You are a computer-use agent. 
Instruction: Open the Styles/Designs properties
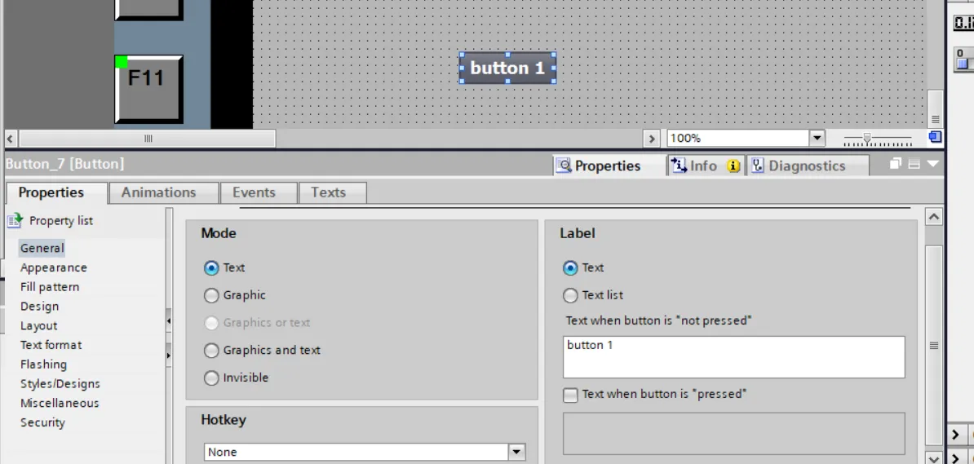[60, 384]
